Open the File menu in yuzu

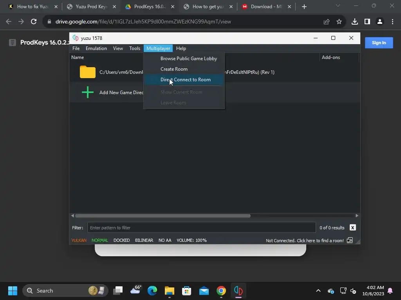[x=76, y=48]
